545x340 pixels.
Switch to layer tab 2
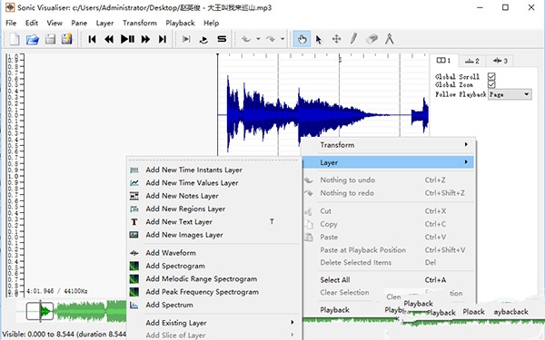click(472, 61)
